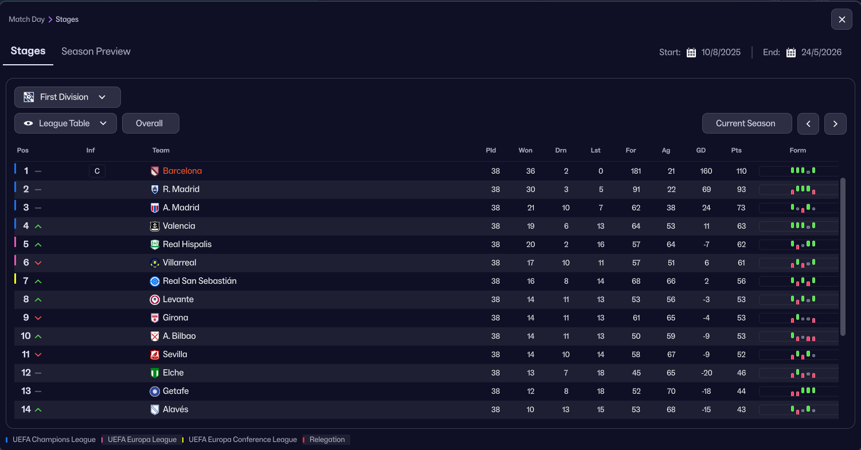Select the Stages tab

pos(28,51)
